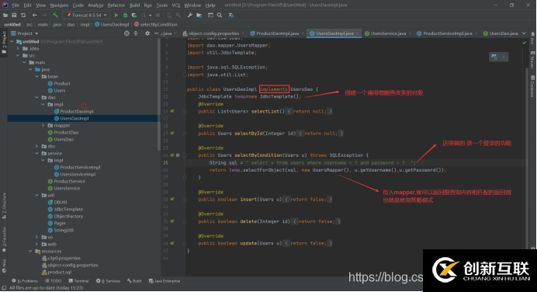537x292 pixels.
Task: Click the locate current file target icon
Action: pyautogui.click(x=126, y=33)
